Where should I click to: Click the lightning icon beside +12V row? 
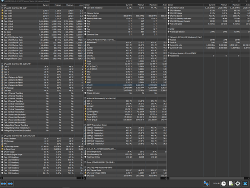coord(85,64)
